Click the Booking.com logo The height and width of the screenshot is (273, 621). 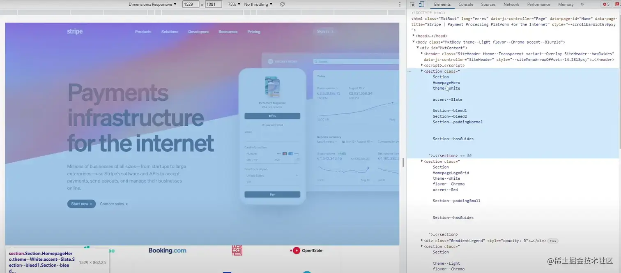point(168,250)
